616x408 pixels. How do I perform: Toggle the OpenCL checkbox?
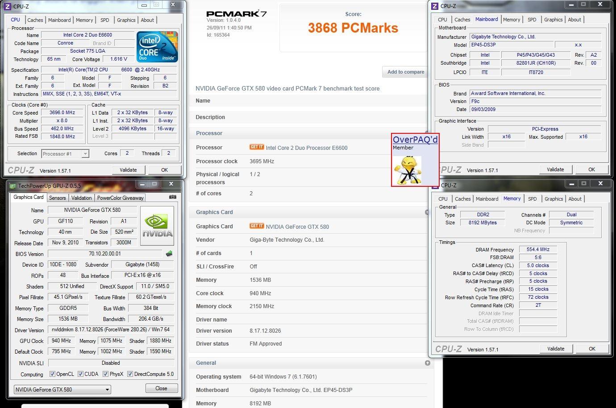(x=52, y=374)
